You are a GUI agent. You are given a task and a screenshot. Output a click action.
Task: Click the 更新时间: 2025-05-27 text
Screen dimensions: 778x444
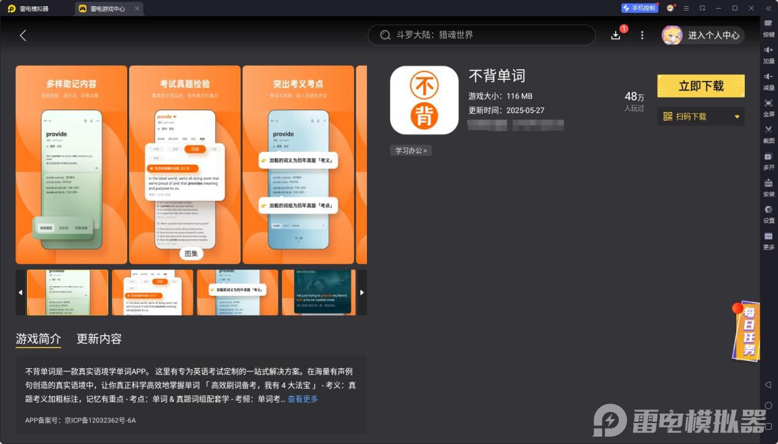pyautogui.click(x=506, y=111)
